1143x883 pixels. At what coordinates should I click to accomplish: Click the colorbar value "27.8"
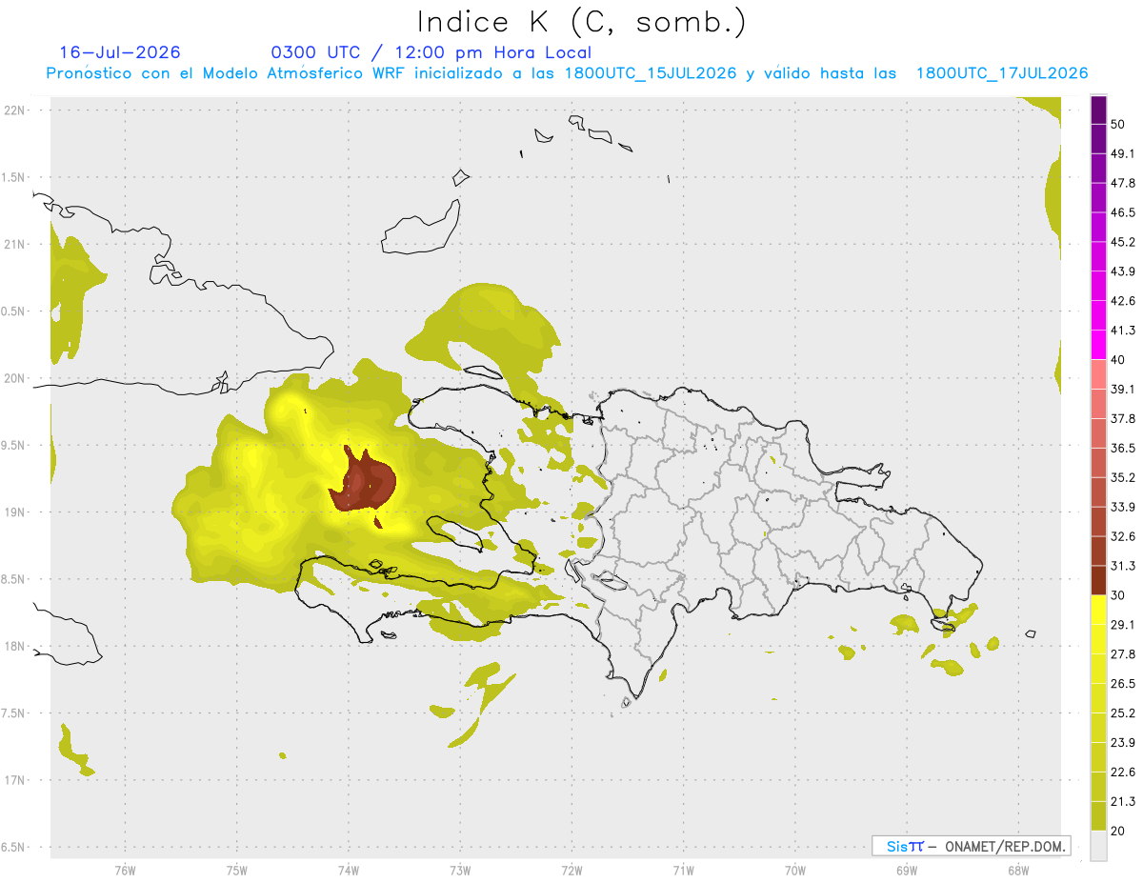coord(1124,654)
